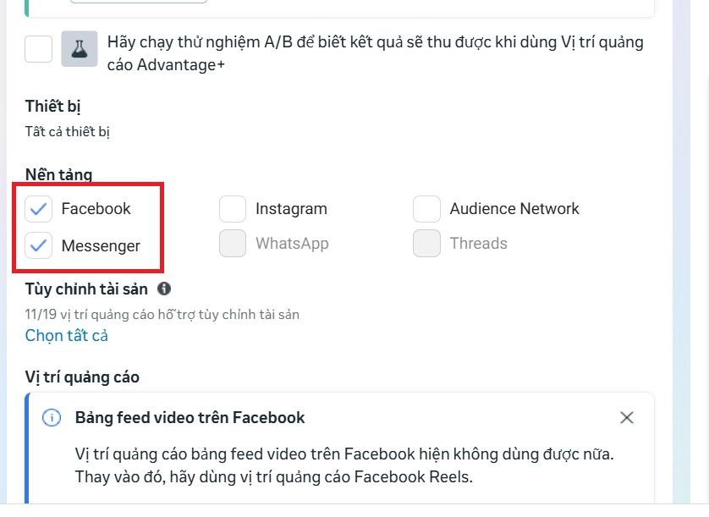The height and width of the screenshot is (517, 709).
Task: Tick the Audience Network checkbox
Action: (426, 208)
